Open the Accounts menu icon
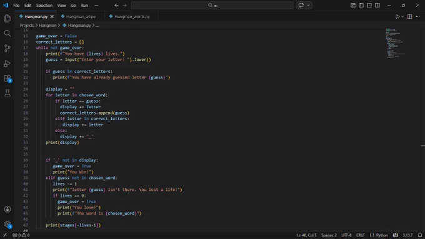The width and height of the screenshot is (425, 239). [7, 209]
